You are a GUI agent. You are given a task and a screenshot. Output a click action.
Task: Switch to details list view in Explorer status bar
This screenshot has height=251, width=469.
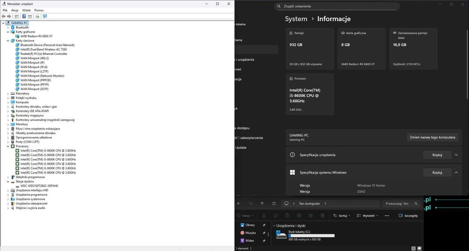tap(413, 248)
